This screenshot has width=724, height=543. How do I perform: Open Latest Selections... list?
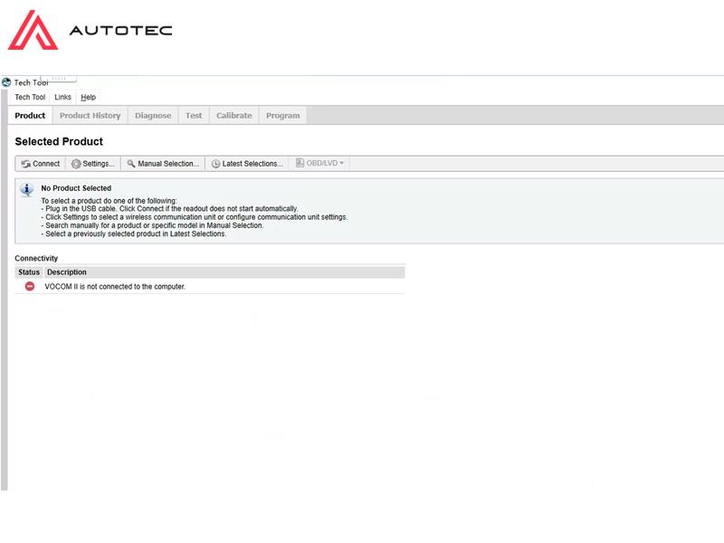tap(247, 164)
